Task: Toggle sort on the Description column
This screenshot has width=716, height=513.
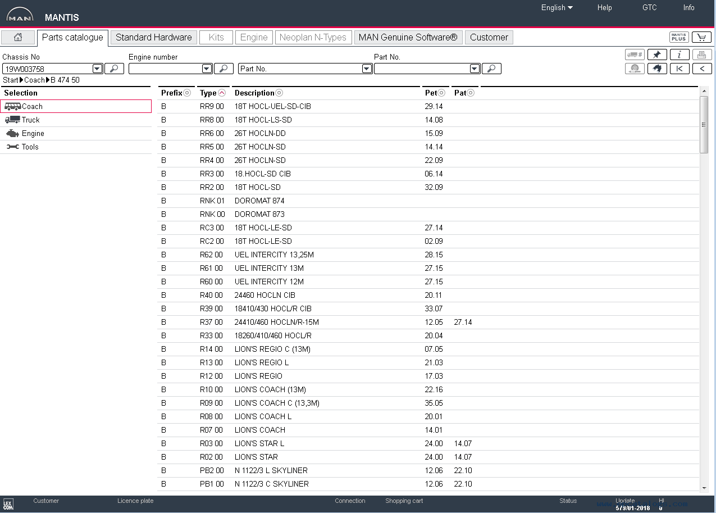Action: click(279, 93)
